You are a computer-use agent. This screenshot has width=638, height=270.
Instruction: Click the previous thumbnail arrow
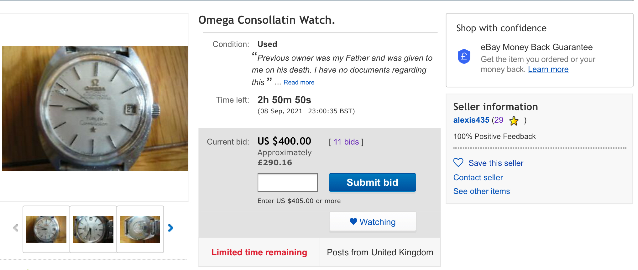pos(16,228)
